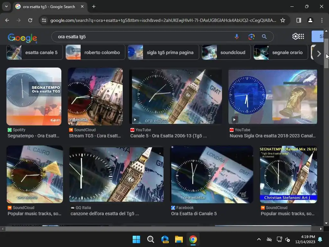Go back using the browser back arrow
Viewport: 329px width, 247px height.
[7, 20]
